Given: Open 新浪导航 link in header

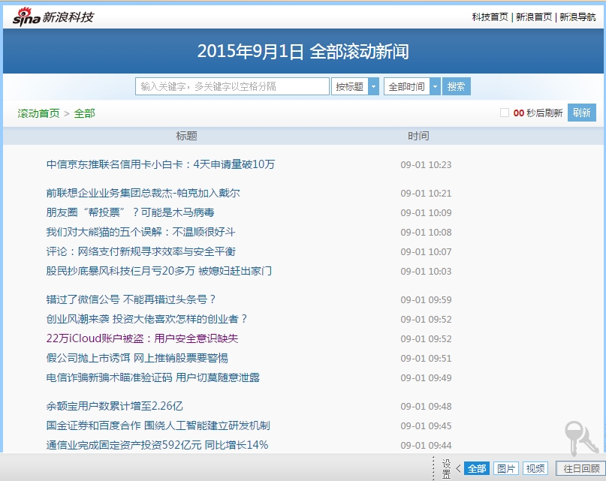Looking at the screenshot, I should click(x=577, y=17).
